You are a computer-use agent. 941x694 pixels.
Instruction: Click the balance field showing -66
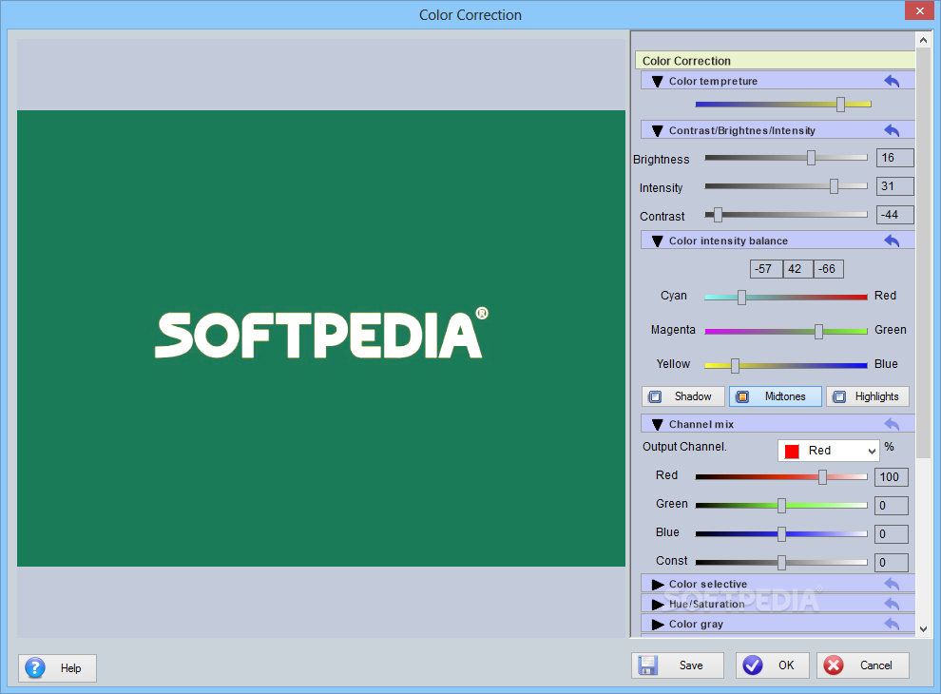829,269
